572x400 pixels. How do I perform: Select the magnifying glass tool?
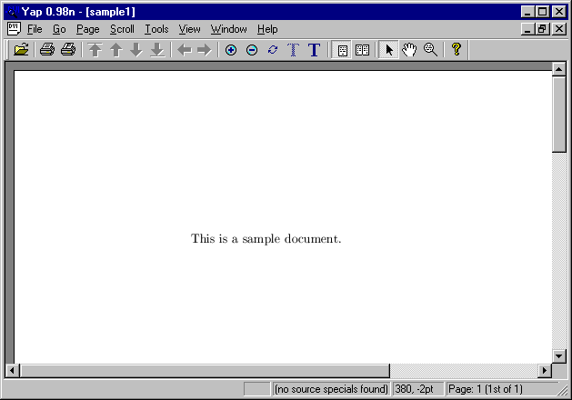pyautogui.click(x=430, y=50)
